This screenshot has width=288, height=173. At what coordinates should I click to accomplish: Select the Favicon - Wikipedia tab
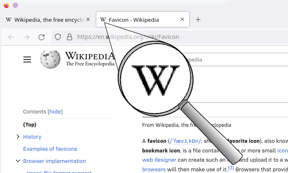tap(138, 19)
